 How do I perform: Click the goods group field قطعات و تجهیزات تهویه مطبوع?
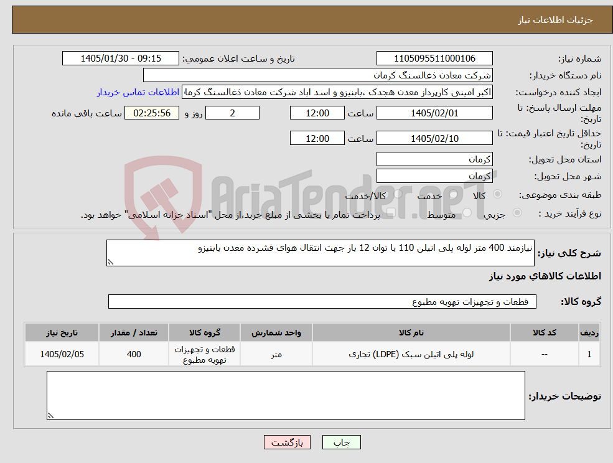point(322,301)
